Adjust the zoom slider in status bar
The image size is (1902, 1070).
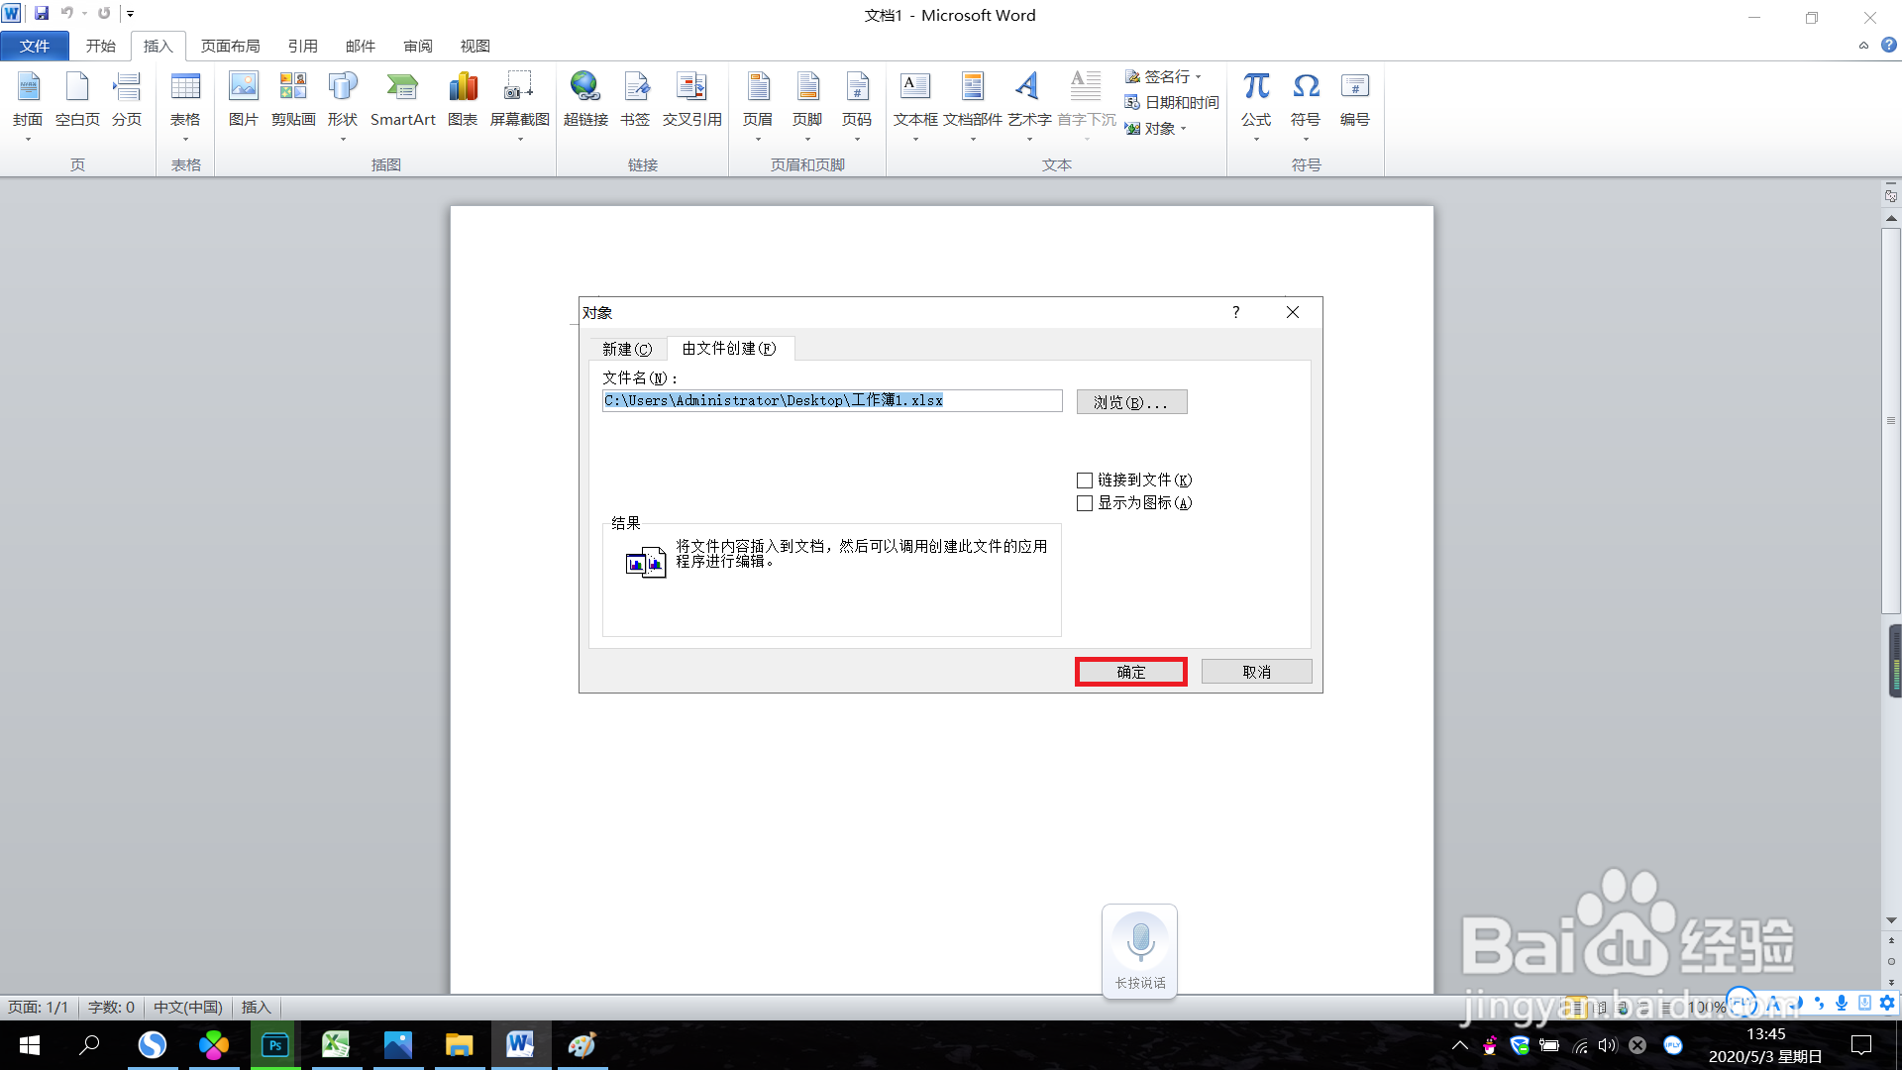click(x=1833, y=1007)
